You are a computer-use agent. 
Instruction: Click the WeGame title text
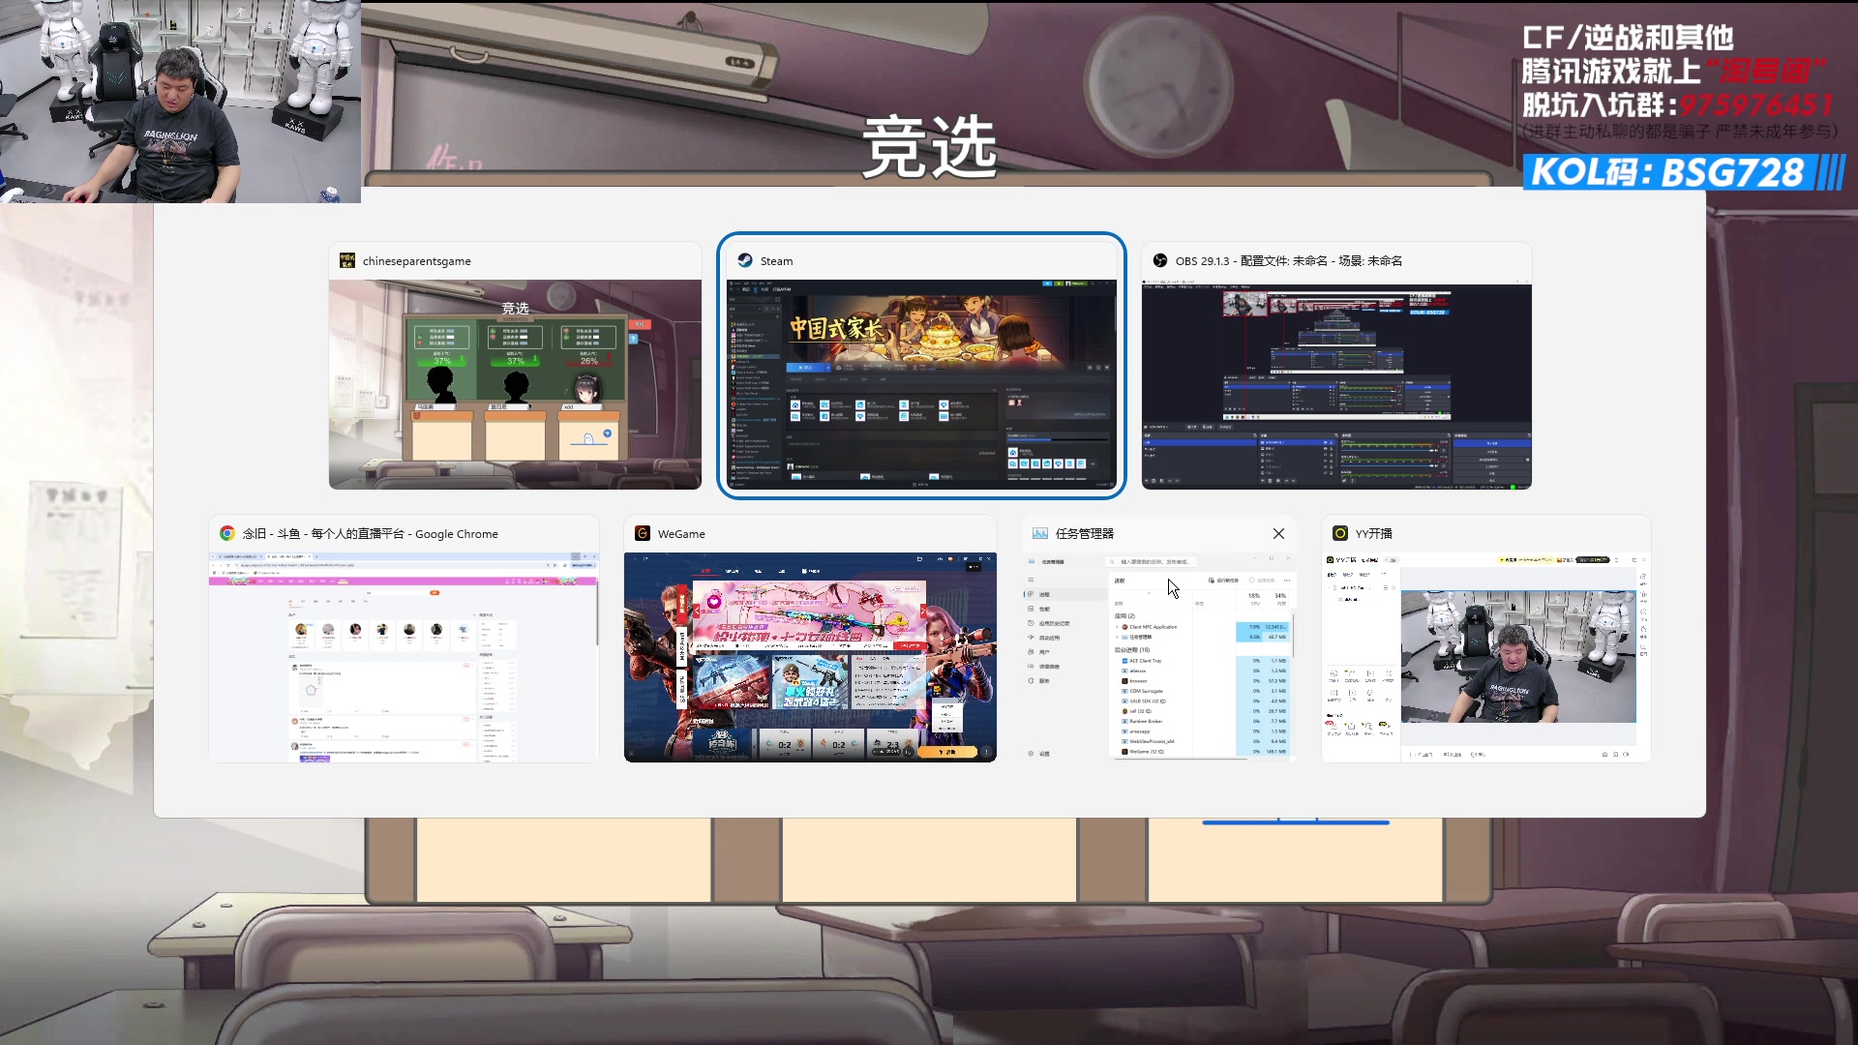point(681,534)
